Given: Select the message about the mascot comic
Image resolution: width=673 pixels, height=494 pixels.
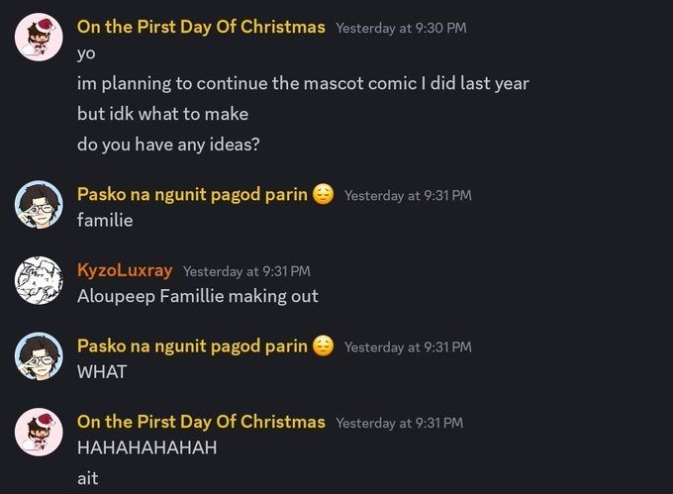Looking at the screenshot, I should [x=303, y=83].
